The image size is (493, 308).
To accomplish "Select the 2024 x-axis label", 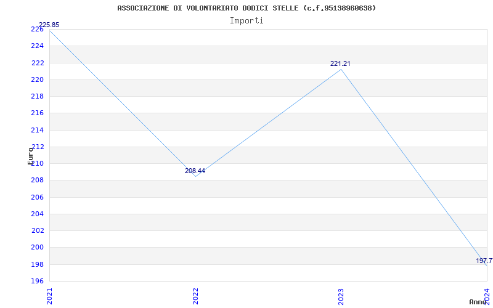I will point(487,296).
